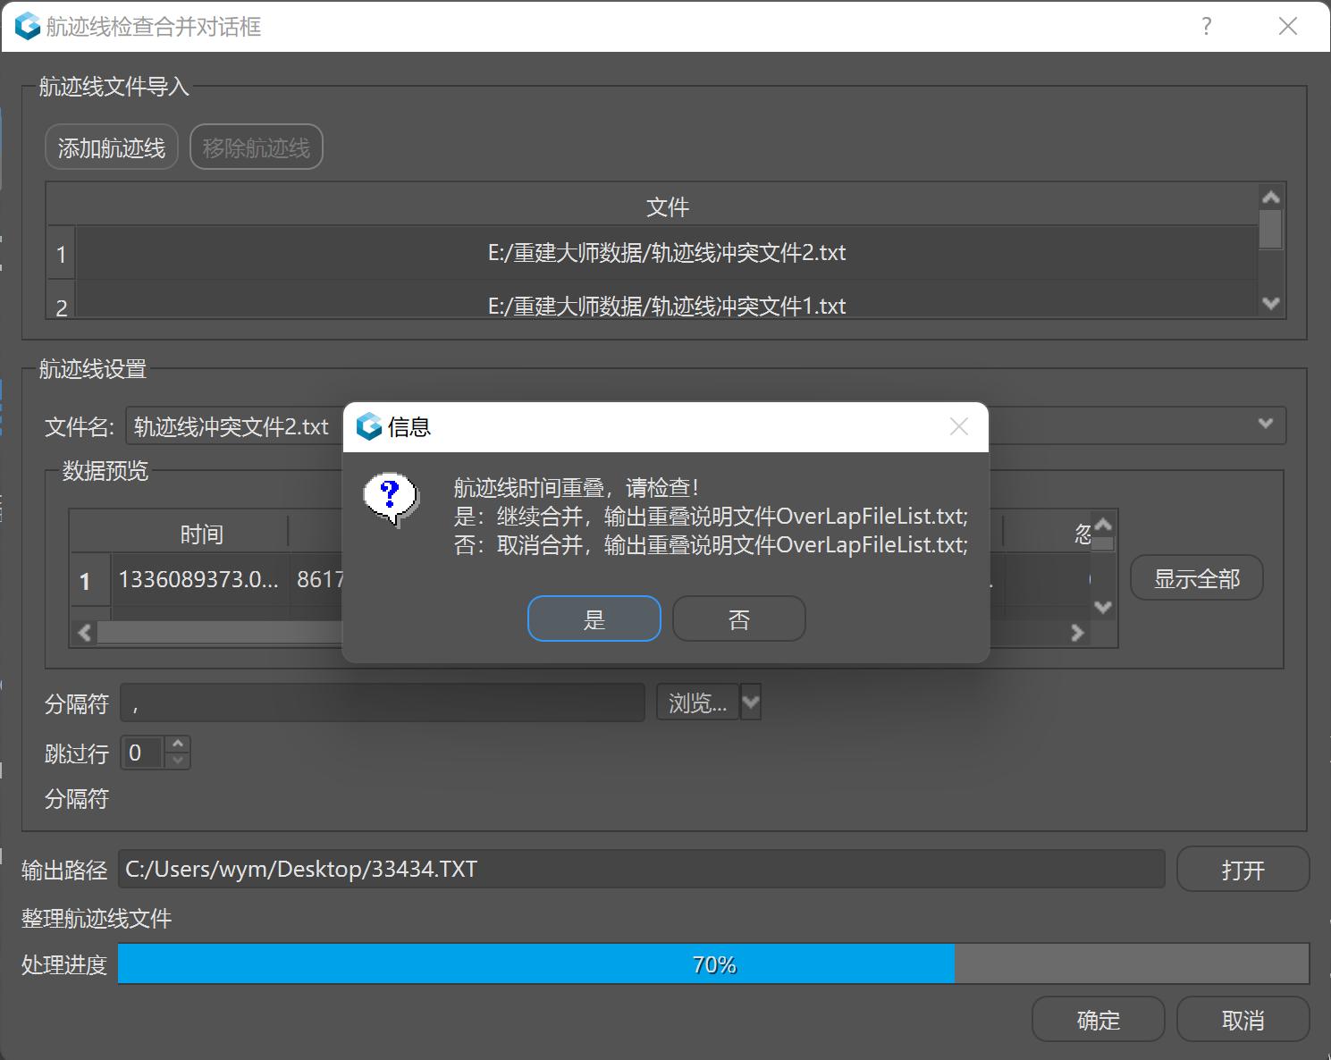Image resolution: width=1331 pixels, height=1060 pixels.
Task: Click preview table scroll-right arrow
Action: click(x=1077, y=633)
